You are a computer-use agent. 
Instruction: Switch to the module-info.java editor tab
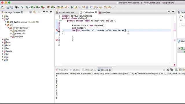click(x=67, y=12)
